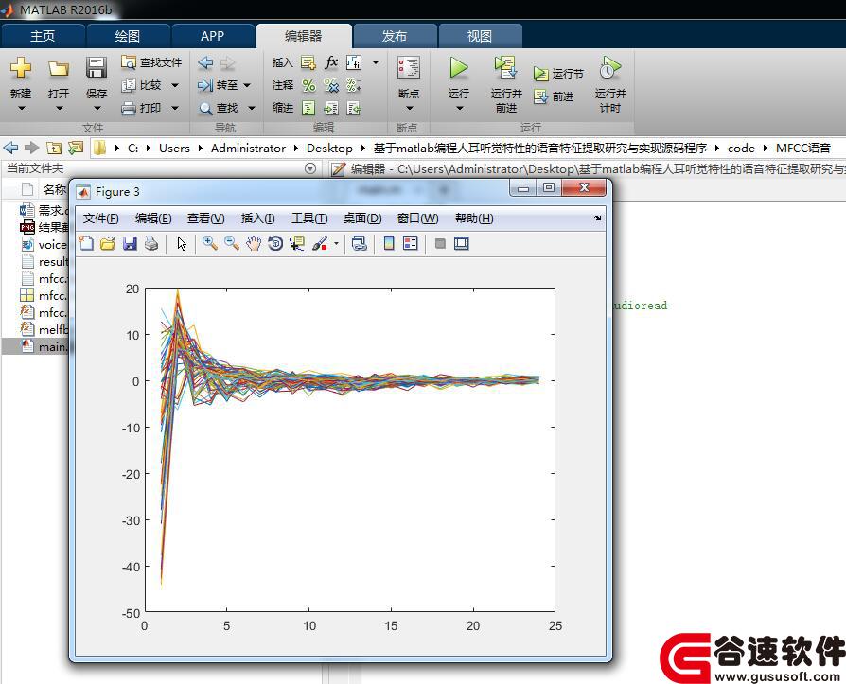Select voice file in current folder list

(38, 244)
